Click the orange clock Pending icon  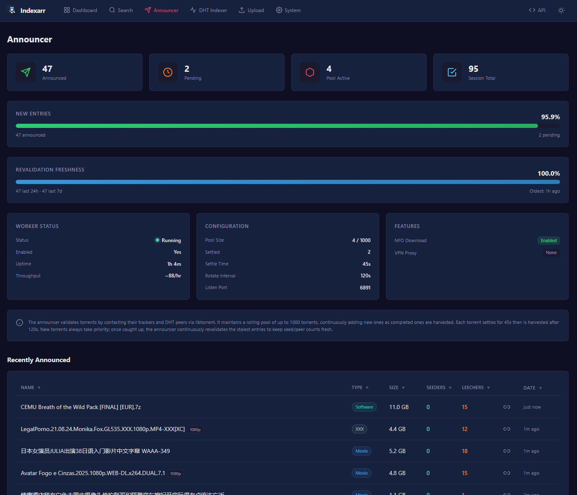[168, 72]
